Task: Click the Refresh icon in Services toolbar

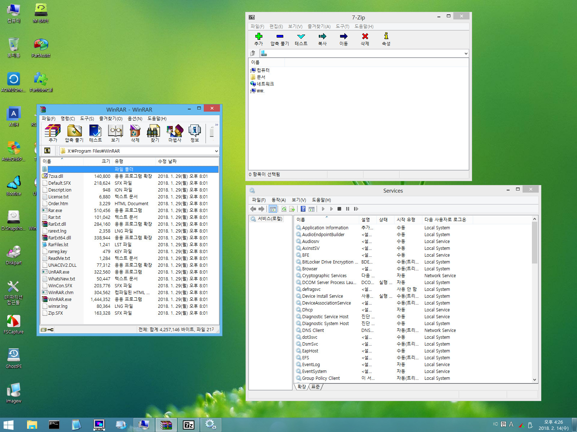Action: coord(284,209)
